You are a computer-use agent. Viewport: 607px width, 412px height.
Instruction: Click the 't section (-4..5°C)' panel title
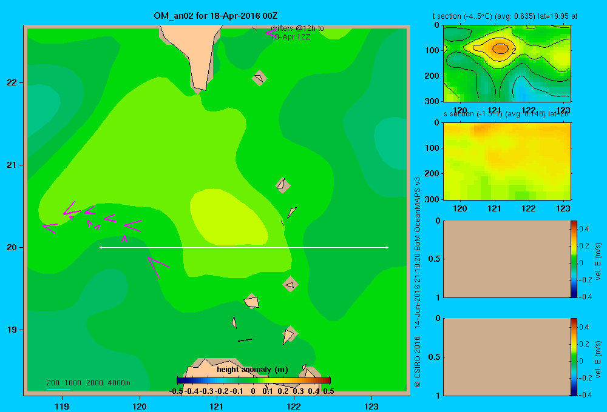click(x=505, y=16)
